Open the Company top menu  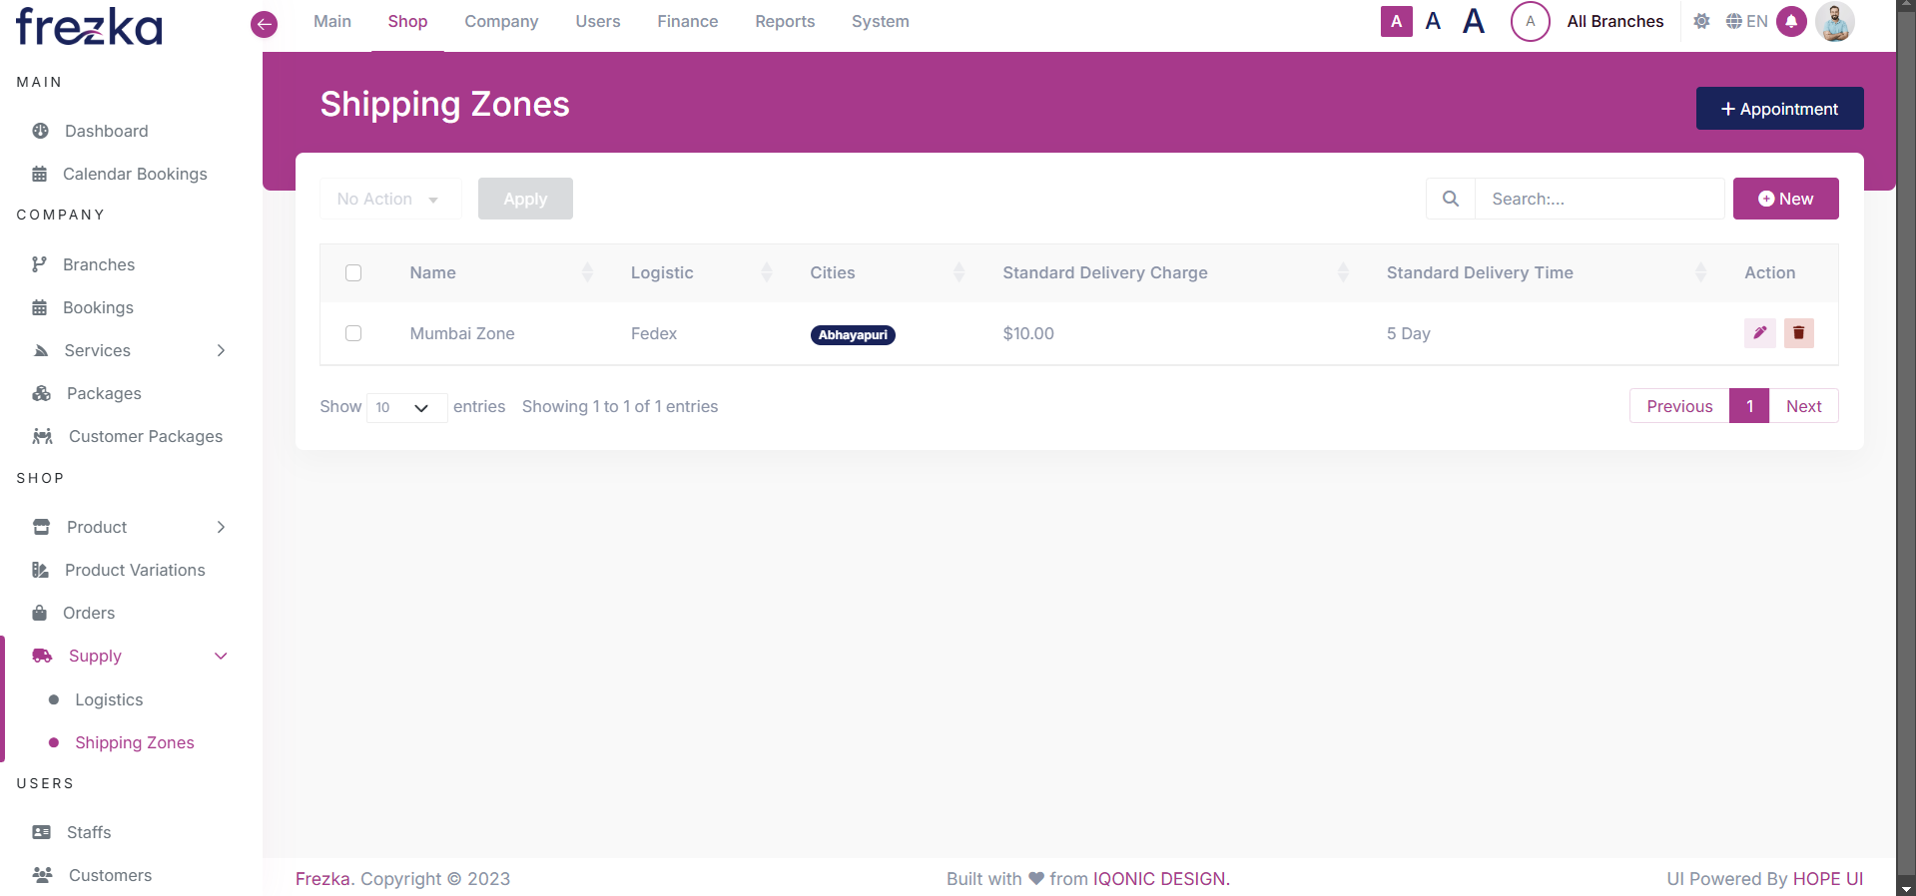point(501,21)
